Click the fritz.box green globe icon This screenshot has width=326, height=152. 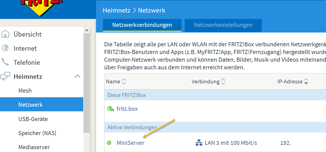pos(111,109)
